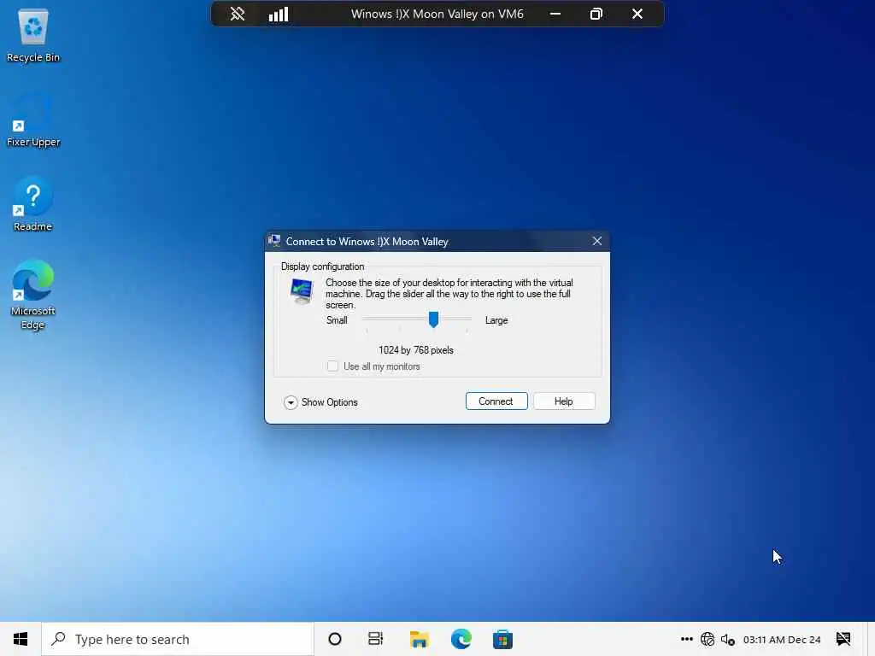Viewport: 875px width, 656px height.
Task: Click the dialog title bar computer icon
Action: (x=274, y=241)
